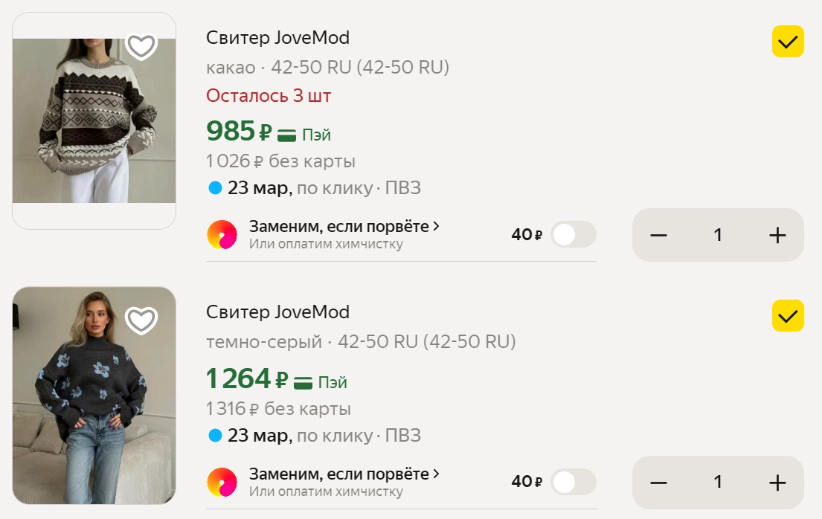This screenshot has width=822, height=519.
Task: Deselect the dark-gray sweater checkbox
Action: [x=788, y=316]
